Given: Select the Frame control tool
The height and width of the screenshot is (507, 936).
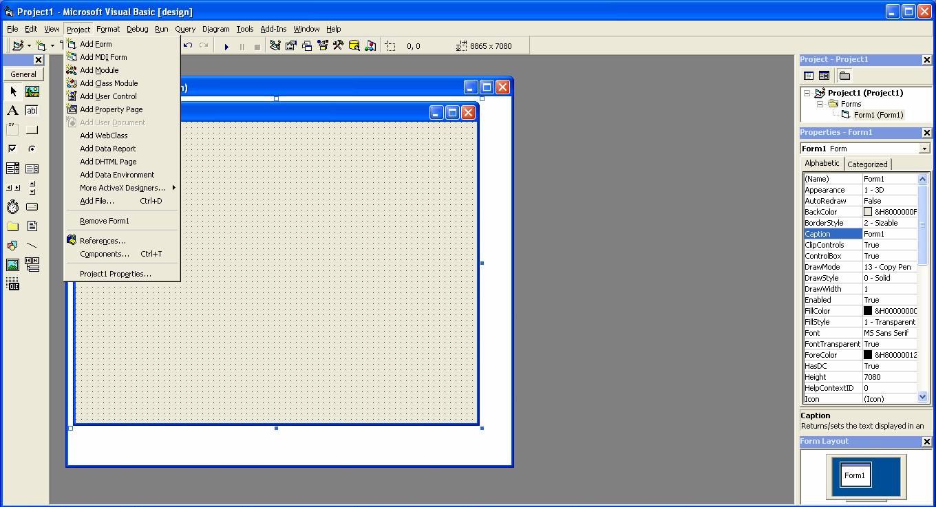Looking at the screenshot, I should [x=13, y=130].
